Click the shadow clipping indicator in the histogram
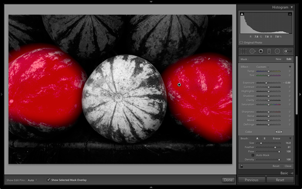The height and width of the screenshot is (189, 302). pos(242,14)
